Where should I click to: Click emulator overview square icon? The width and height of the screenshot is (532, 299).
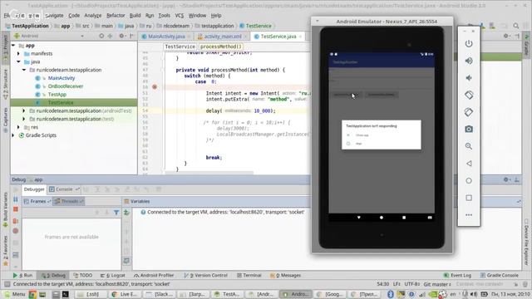469,198
